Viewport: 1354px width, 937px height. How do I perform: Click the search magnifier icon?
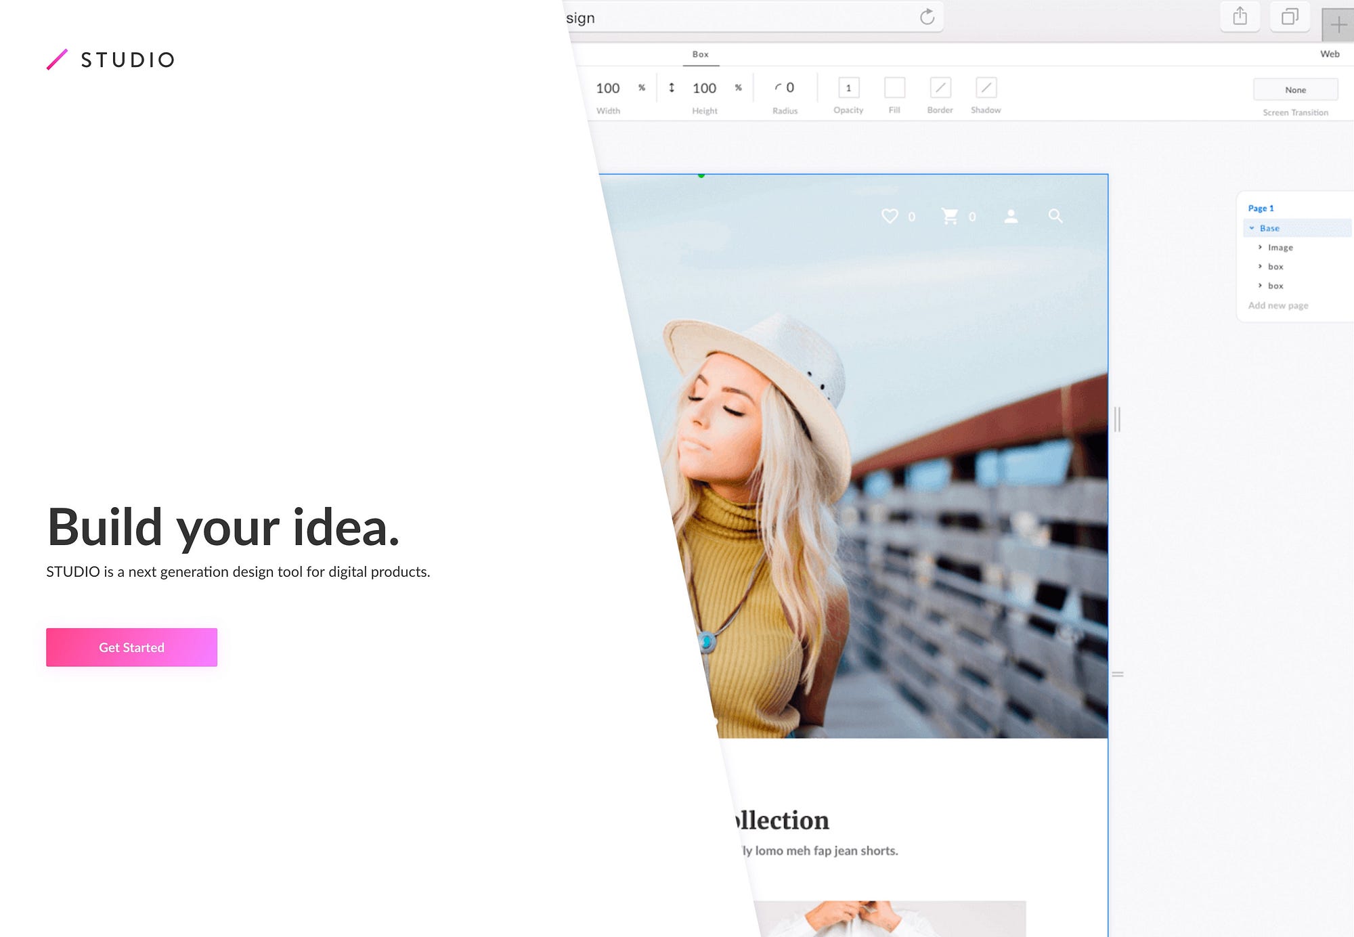pos(1055,216)
